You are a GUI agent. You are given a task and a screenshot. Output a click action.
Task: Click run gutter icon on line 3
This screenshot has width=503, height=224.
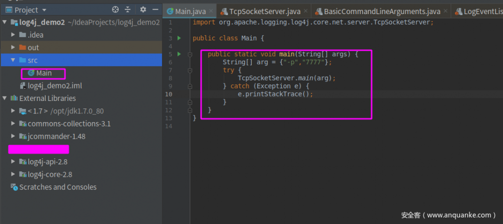click(179, 38)
